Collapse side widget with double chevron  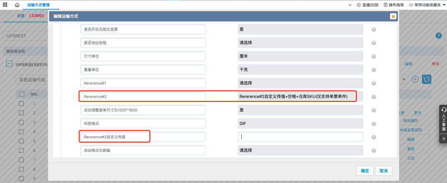tap(443, 138)
